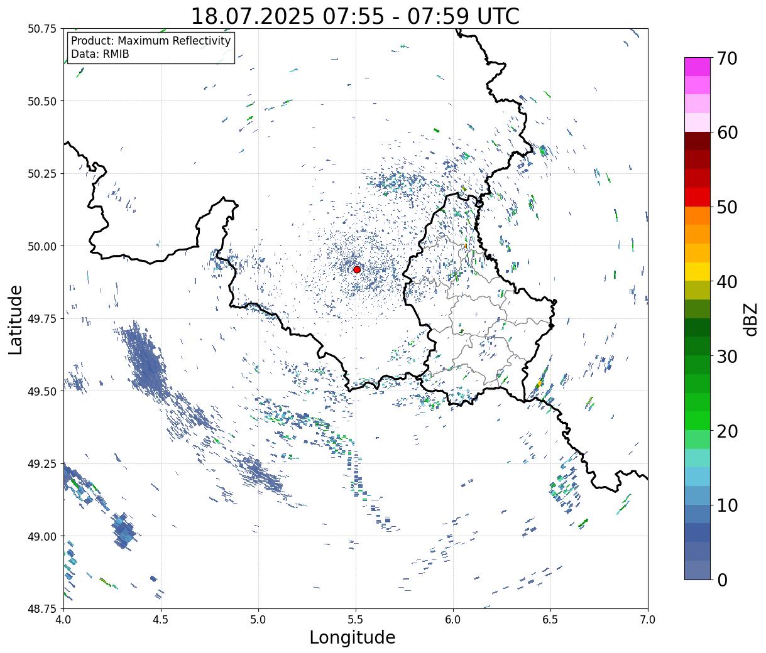Viewport: 766px width, 653px height.
Task: Click the latitude tick label 49.00
Action: pyautogui.click(x=42, y=536)
